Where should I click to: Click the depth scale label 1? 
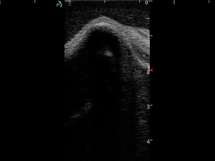tap(148, 37)
